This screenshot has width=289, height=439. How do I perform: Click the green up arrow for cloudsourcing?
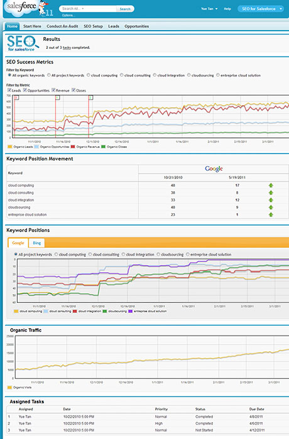(271, 207)
